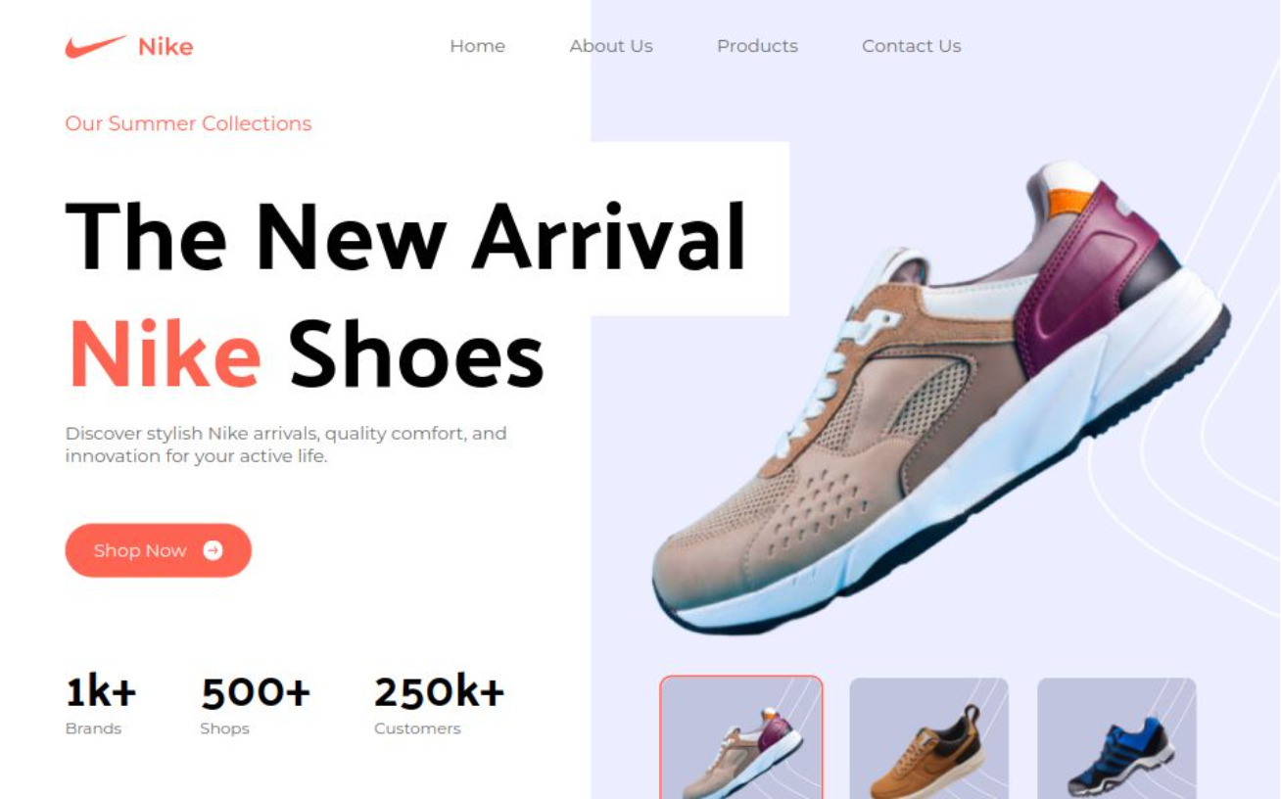The height and width of the screenshot is (799, 1281).
Task: Click the arrow icon inside Shop Now
Action: 213,550
